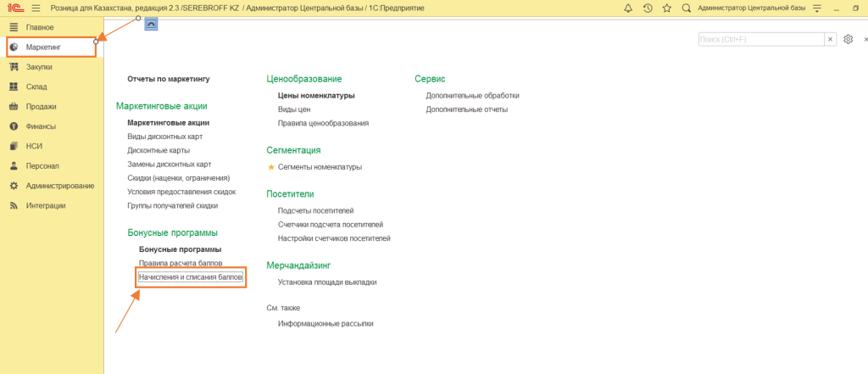Open Начисления и списания баллов
This screenshot has width=868, height=374.
(191, 277)
